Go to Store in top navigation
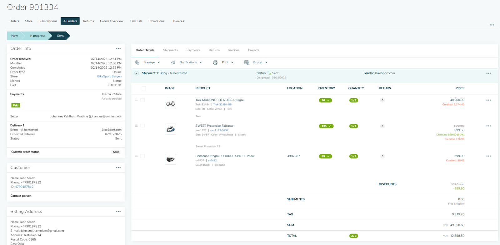 tap(29, 21)
